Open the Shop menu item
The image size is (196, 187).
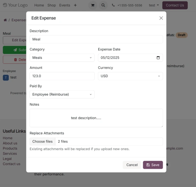click(x=52, y=5)
